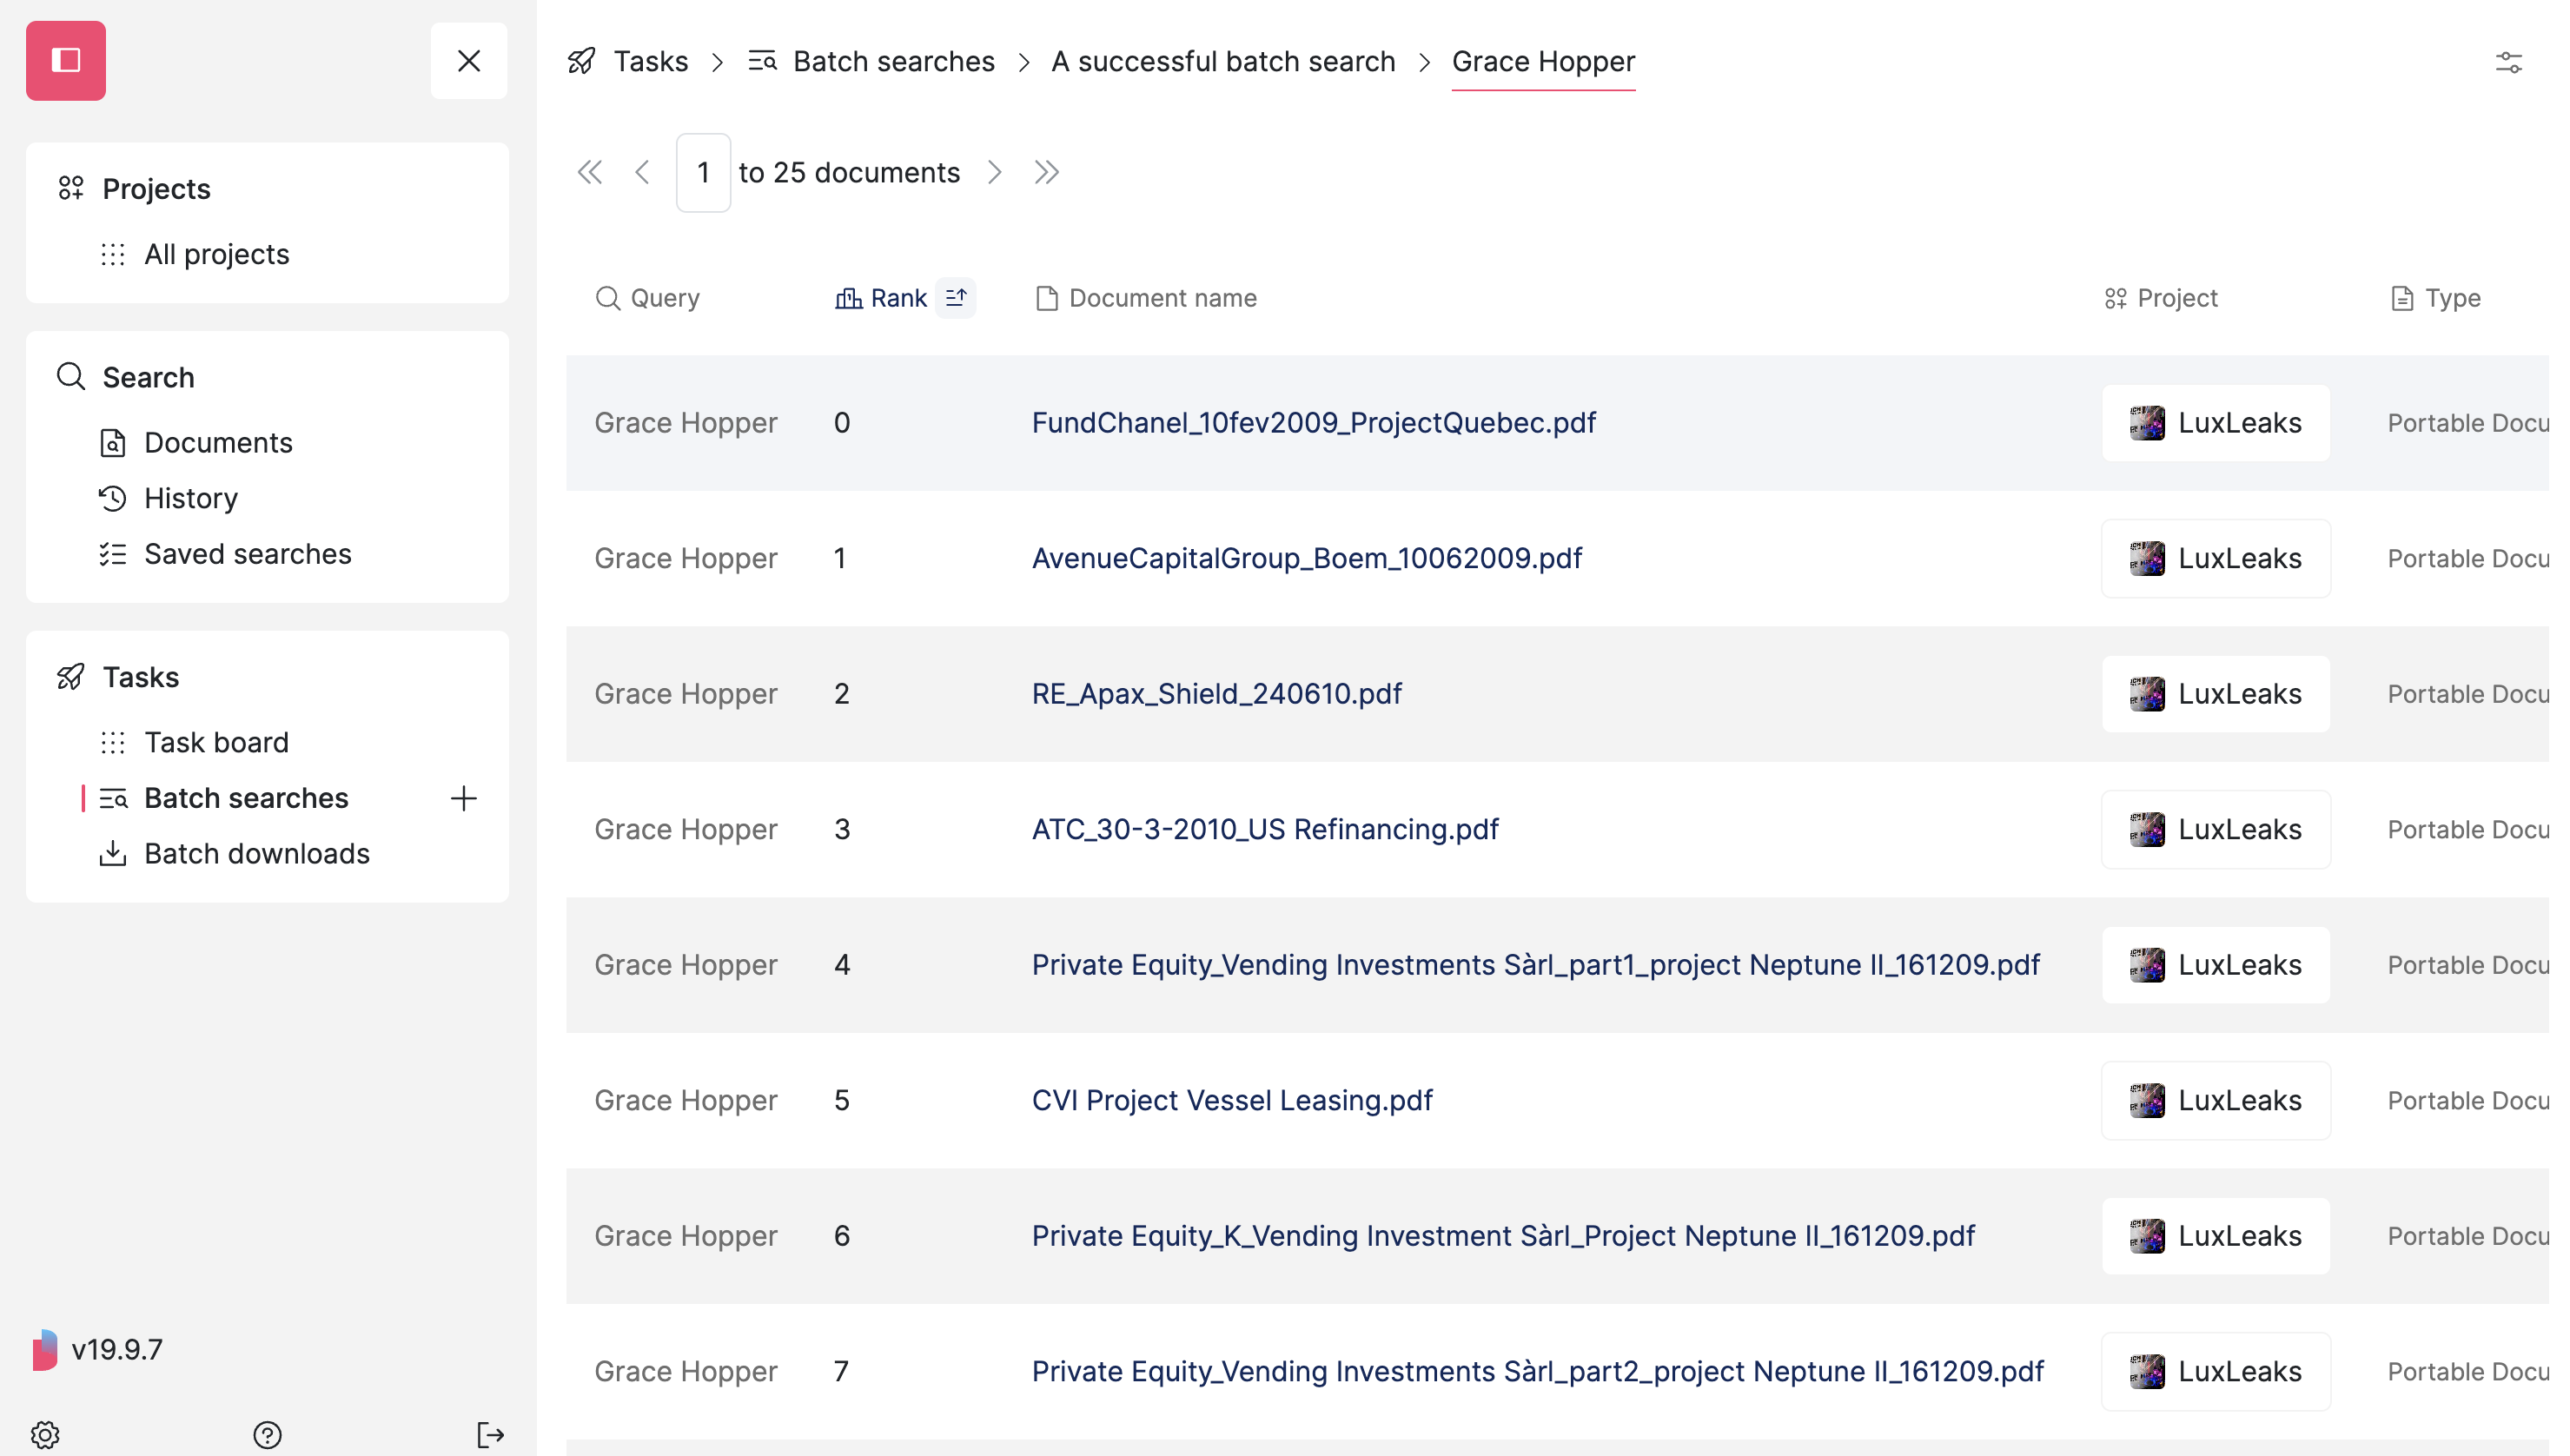Click the rocket icon next to Tasks breadcrumb
This screenshot has width=2570, height=1456.
pyautogui.click(x=581, y=61)
